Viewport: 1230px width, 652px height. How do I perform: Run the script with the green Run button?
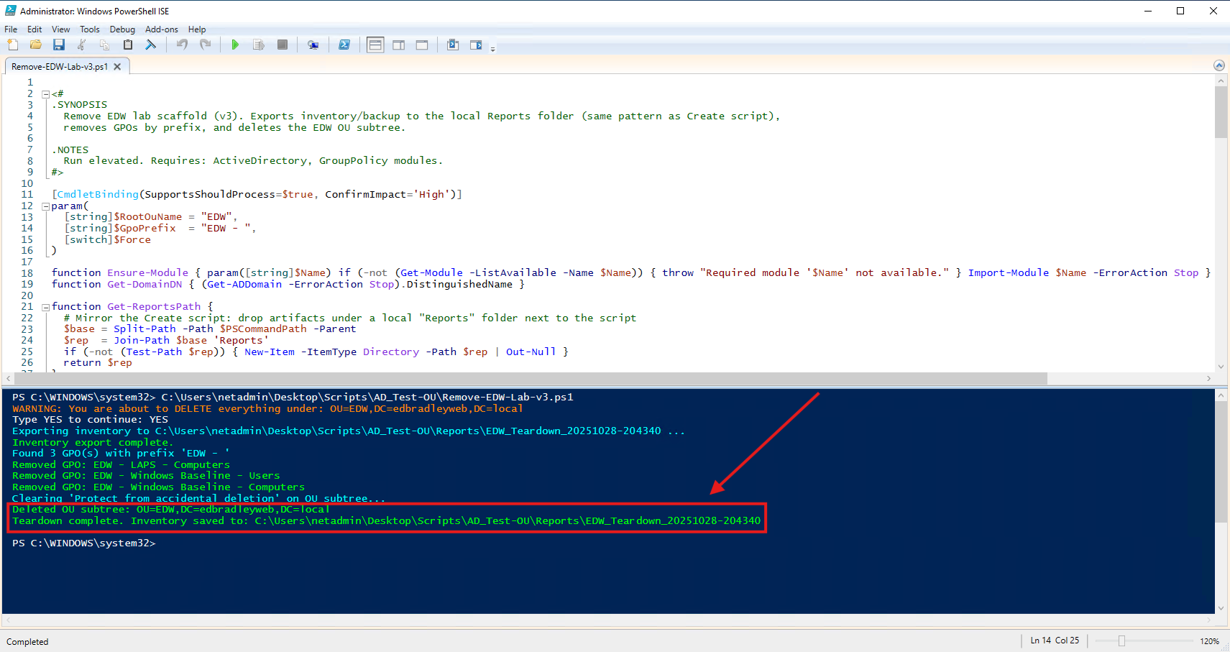tap(235, 45)
